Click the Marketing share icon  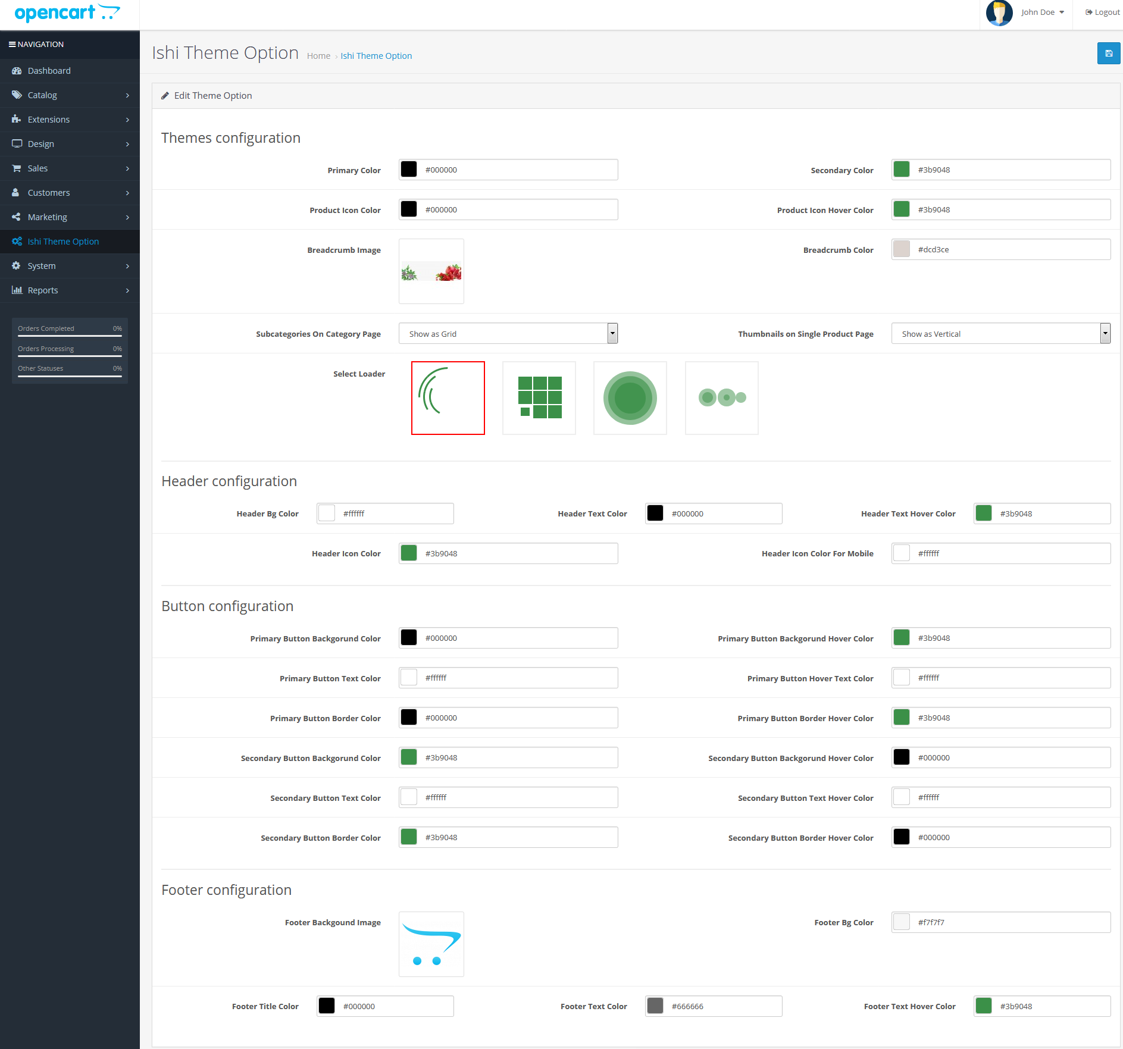17,217
